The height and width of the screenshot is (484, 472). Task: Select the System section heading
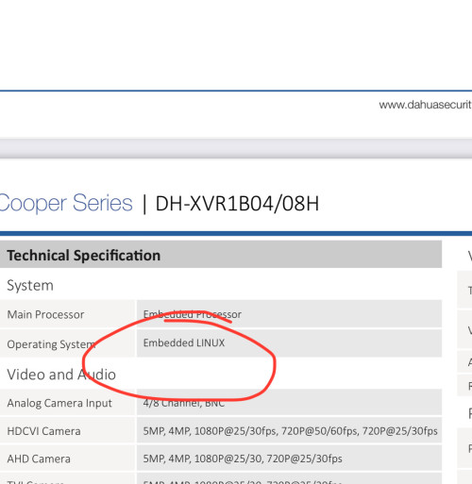(x=30, y=285)
